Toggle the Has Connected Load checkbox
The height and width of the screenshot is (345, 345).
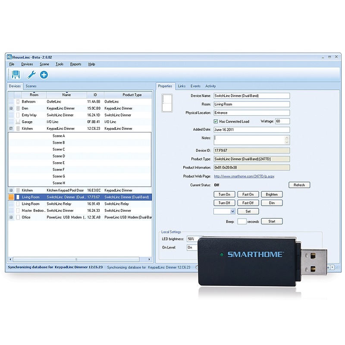click(x=216, y=122)
